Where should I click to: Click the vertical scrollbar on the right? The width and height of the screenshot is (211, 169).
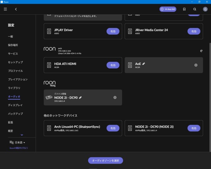point(210,97)
